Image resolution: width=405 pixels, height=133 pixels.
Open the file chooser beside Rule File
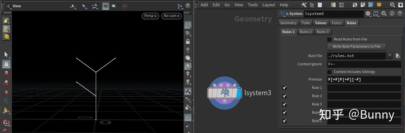click(398, 56)
